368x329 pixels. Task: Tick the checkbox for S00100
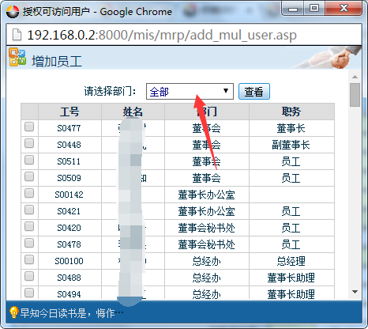(29, 259)
